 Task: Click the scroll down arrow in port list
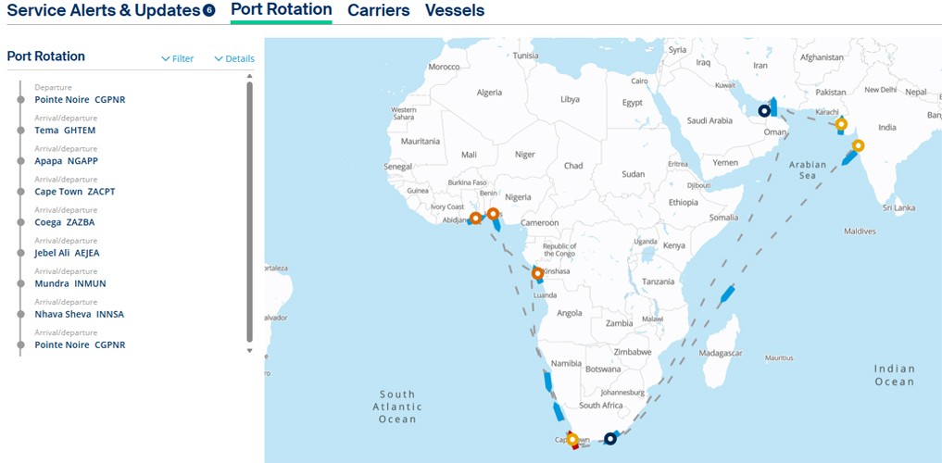click(249, 351)
